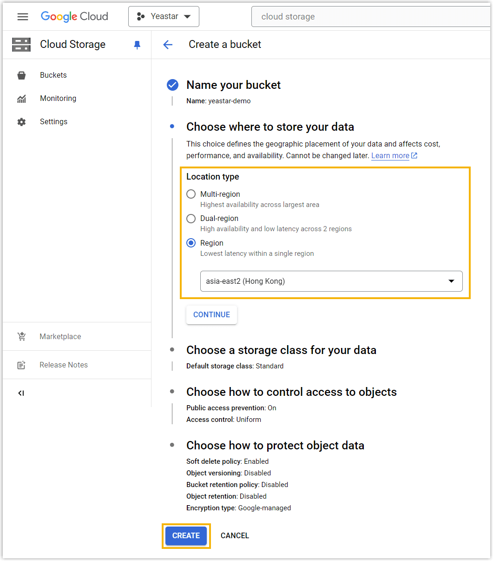Open Release Notes from the sidebar
This screenshot has width=493, height=561.
(63, 365)
